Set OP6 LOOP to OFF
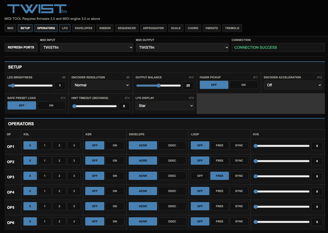The width and height of the screenshot is (328, 233). [200, 221]
